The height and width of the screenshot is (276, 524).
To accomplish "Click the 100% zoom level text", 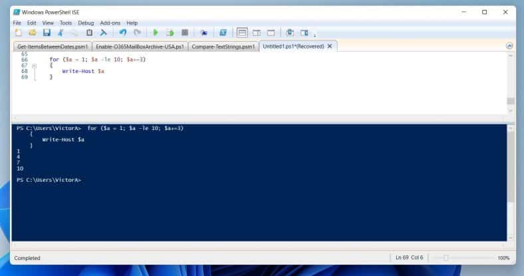I will (x=503, y=258).
